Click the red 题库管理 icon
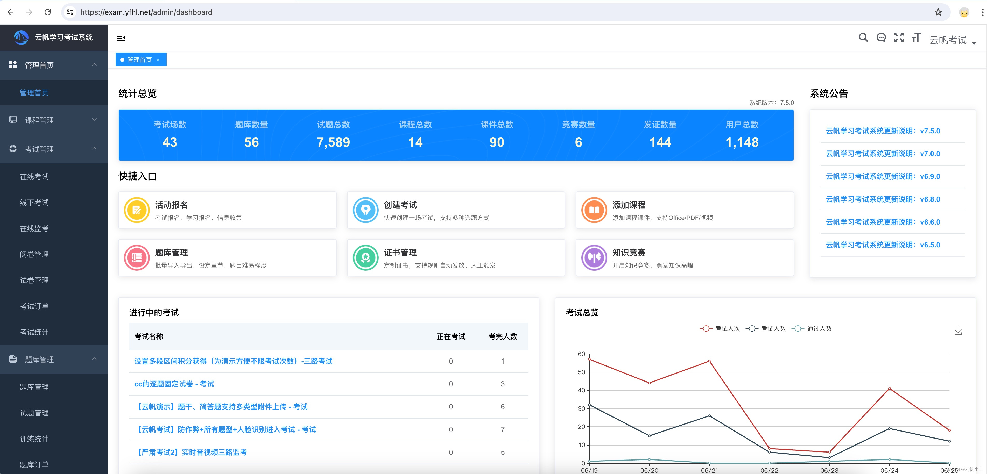987x474 pixels. [x=137, y=258]
